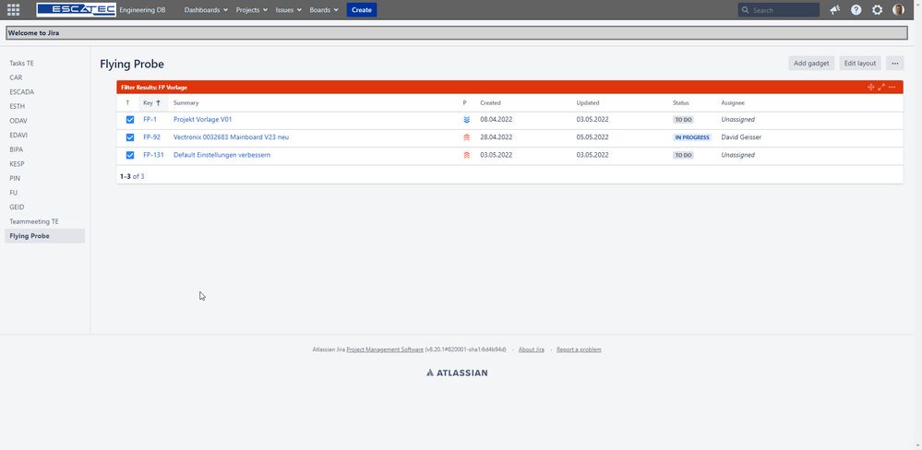Open the About Jira footer link

pos(531,349)
